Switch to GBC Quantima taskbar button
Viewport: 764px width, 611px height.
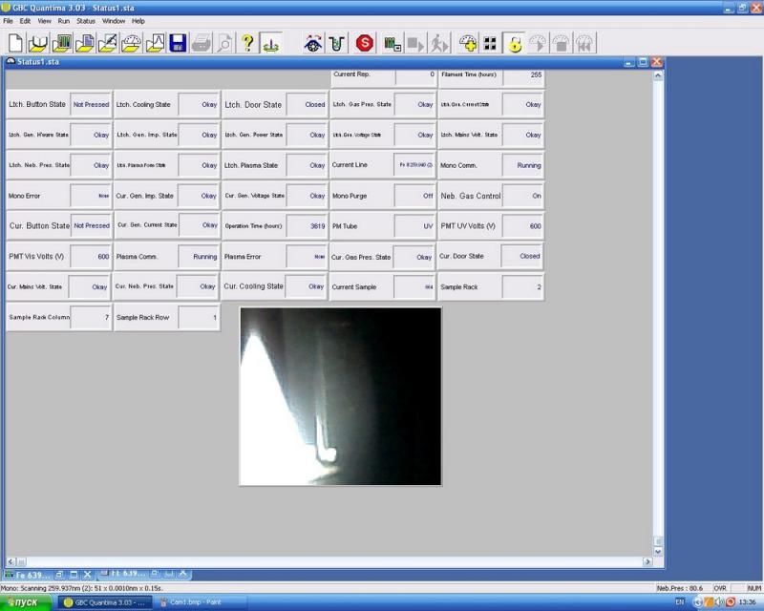tap(105, 602)
